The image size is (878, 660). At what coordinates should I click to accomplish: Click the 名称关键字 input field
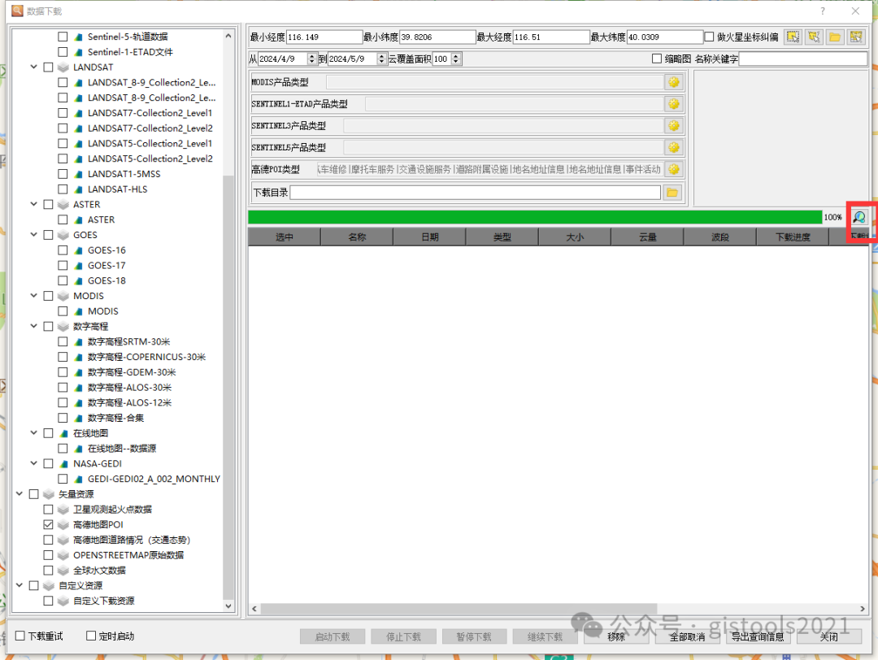(x=803, y=59)
